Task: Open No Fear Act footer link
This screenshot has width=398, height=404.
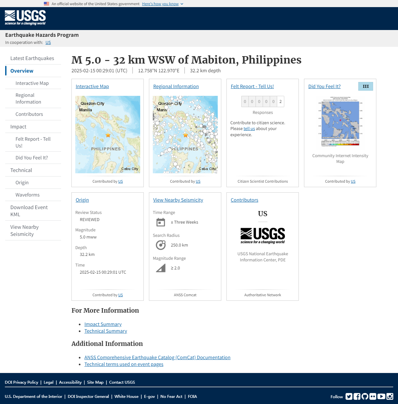Action: point(171,397)
